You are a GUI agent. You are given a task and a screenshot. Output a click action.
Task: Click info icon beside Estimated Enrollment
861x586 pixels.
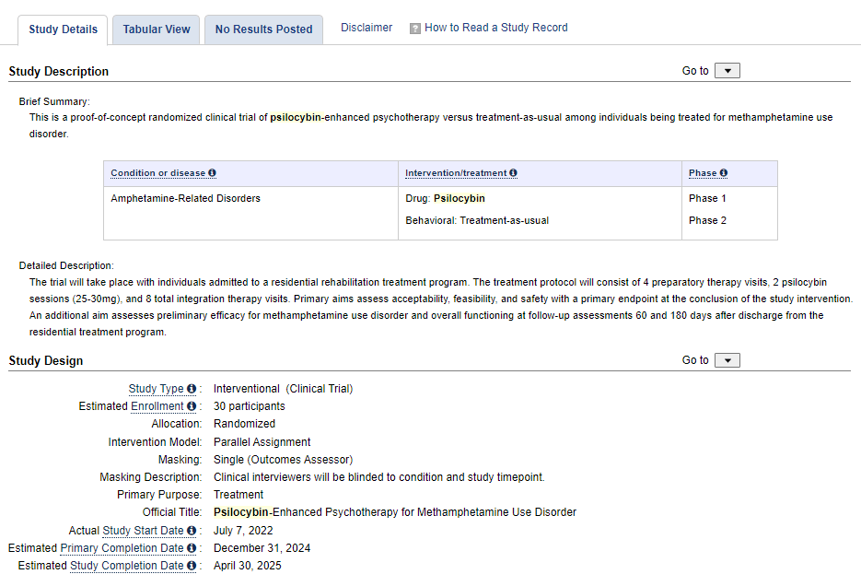192,406
